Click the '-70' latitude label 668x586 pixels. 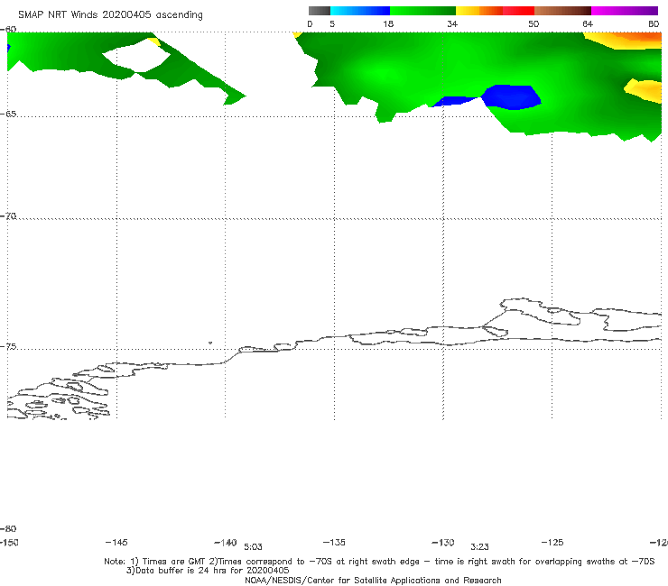coord(8,216)
